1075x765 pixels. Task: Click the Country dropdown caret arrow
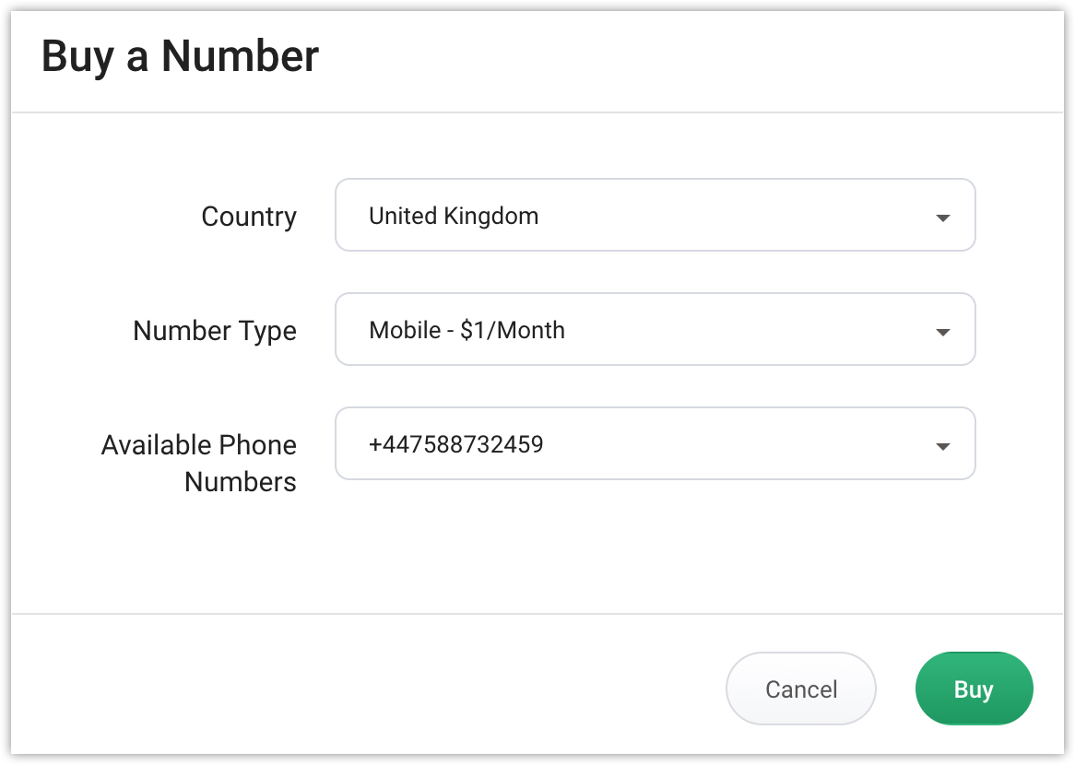point(942,218)
